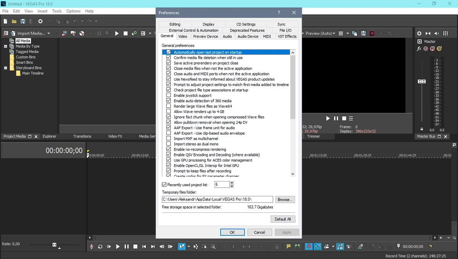This screenshot has height=259, width=458.
Task: Save snapshot to file in preview
Action: pos(363,33)
